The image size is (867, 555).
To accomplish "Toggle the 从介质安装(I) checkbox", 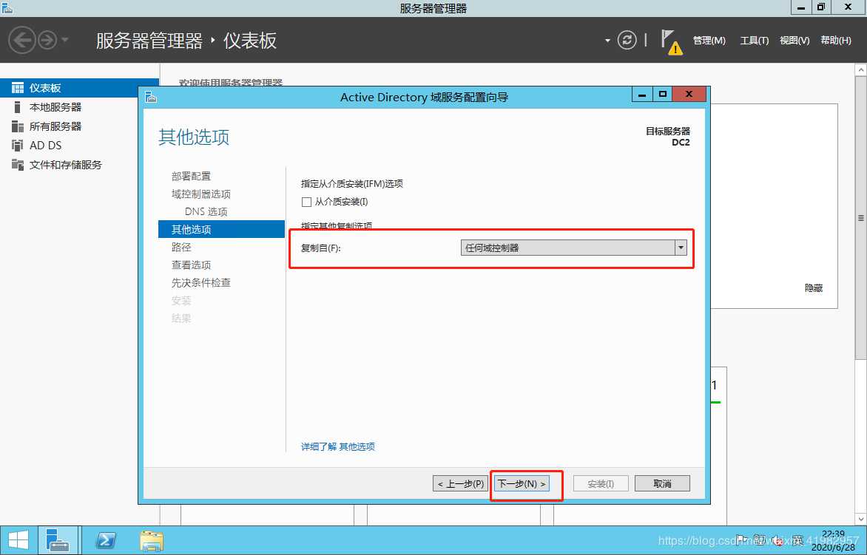I will [306, 202].
